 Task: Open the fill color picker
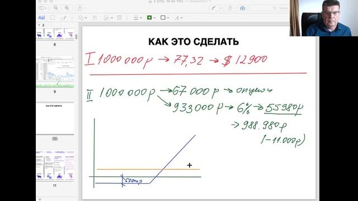164,17
